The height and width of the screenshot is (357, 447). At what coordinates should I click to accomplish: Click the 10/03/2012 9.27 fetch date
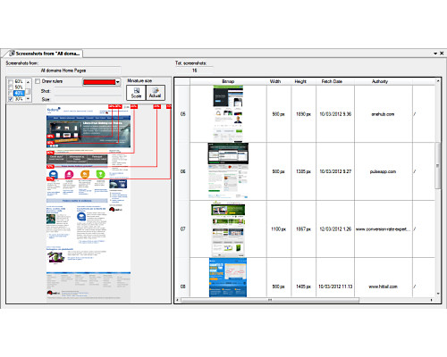335,171
